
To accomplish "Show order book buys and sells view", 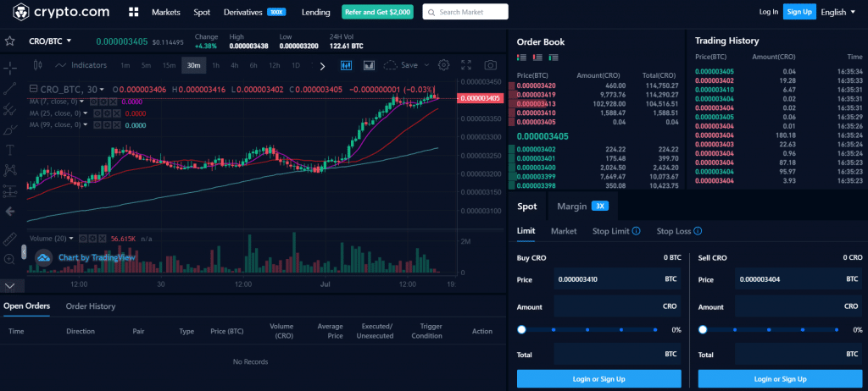I will (x=521, y=57).
